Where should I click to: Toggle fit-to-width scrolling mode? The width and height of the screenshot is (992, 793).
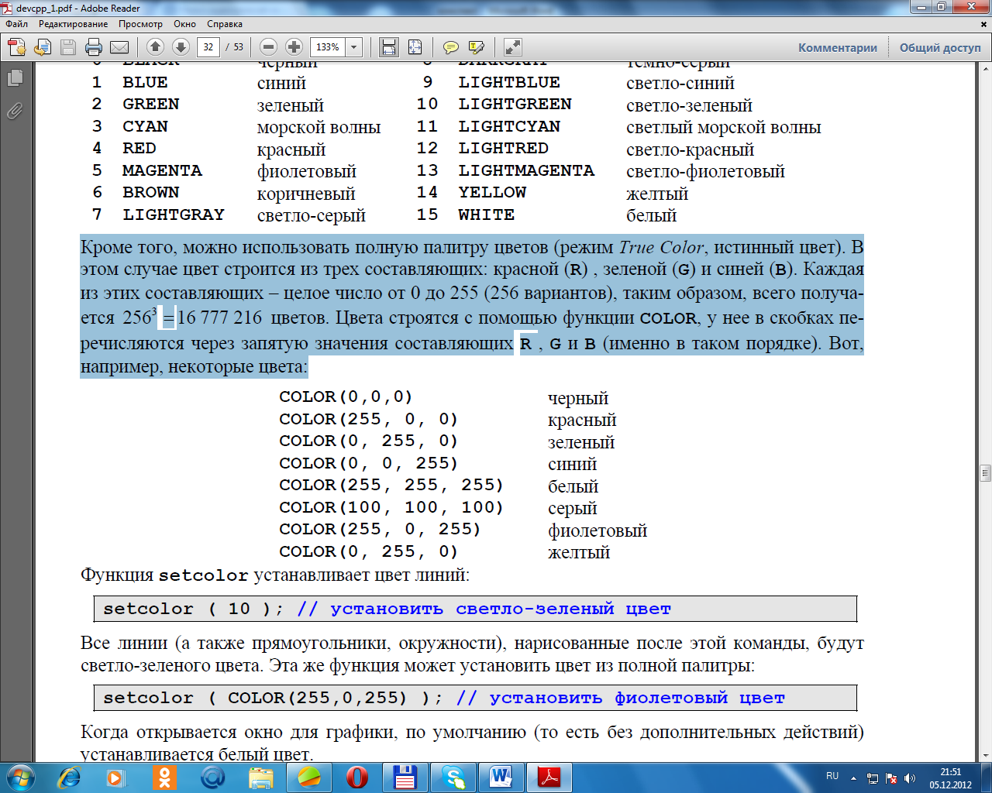coord(389,47)
